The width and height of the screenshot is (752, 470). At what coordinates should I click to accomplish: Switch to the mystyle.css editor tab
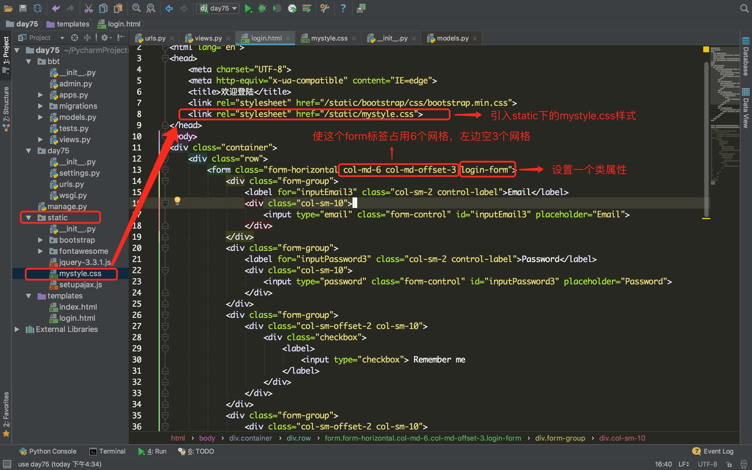pos(328,38)
